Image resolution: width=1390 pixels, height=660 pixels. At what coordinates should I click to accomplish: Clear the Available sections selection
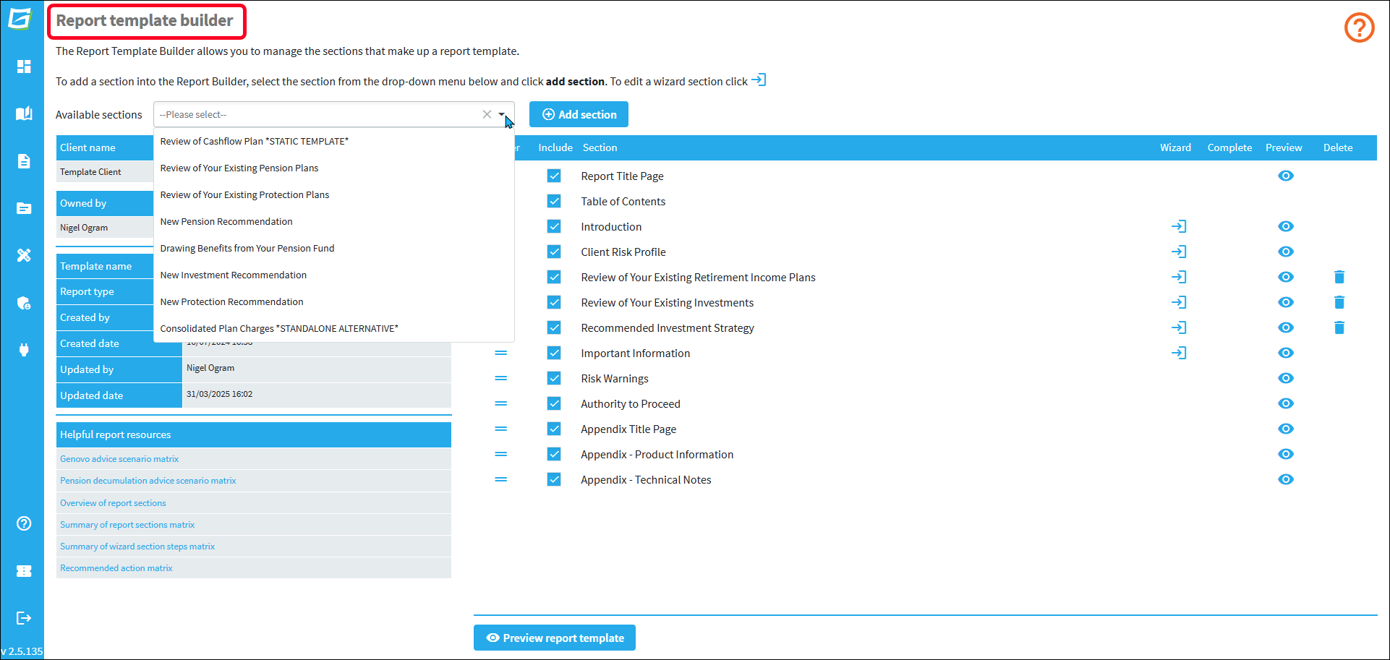[487, 114]
